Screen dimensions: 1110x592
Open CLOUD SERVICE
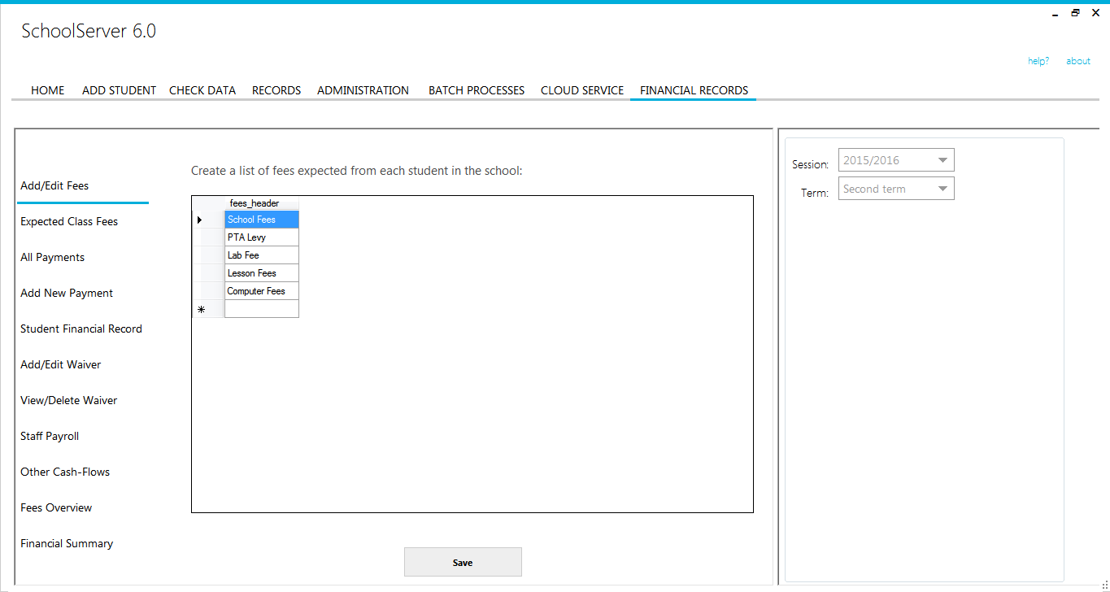click(x=581, y=90)
